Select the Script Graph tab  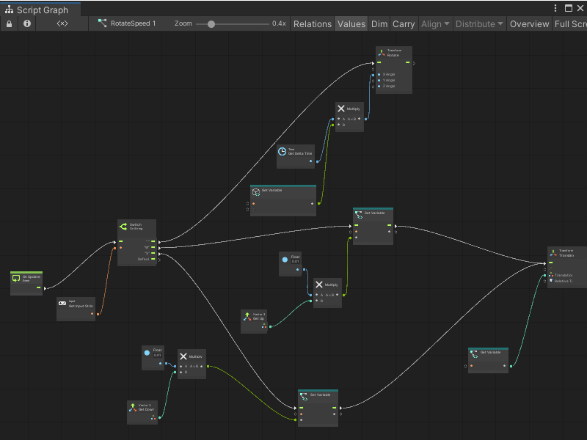[x=40, y=10]
